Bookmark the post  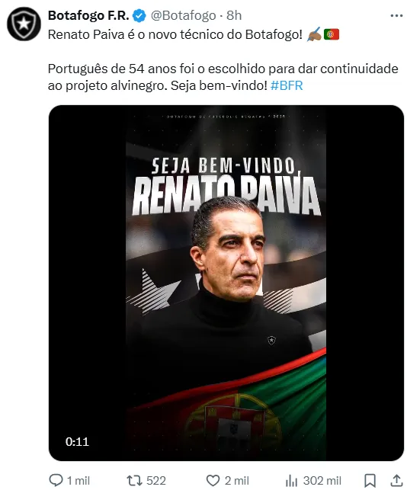370,480
